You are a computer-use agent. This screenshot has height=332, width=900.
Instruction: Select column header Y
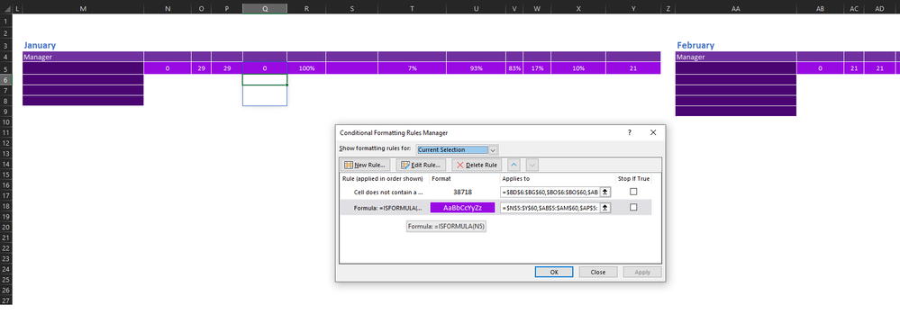(x=633, y=9)
